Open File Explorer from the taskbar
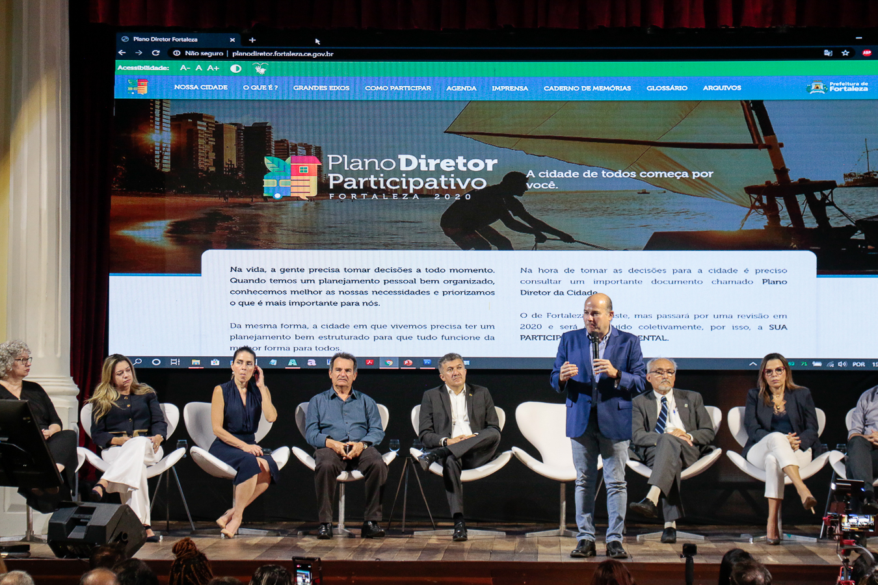Screen dimensions: 878x585 point(195,362)
